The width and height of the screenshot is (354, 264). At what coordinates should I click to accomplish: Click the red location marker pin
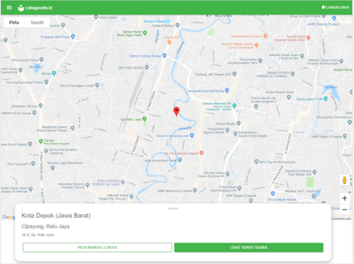(176, 112)
